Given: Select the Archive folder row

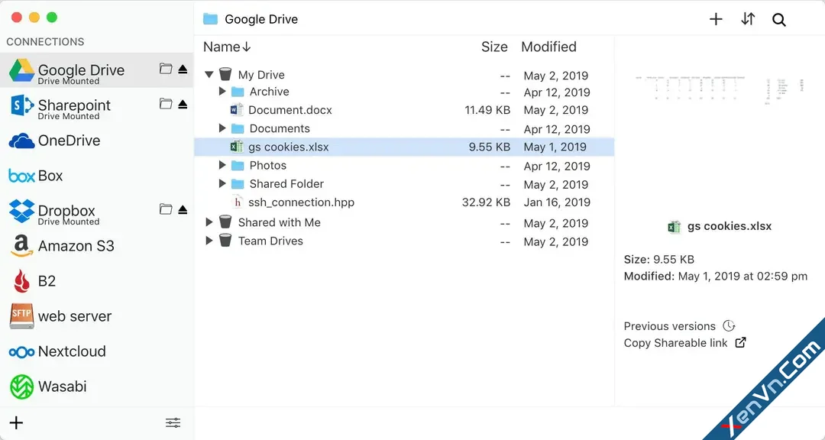Looking at the screenshot, I should [x=404, y=92].
